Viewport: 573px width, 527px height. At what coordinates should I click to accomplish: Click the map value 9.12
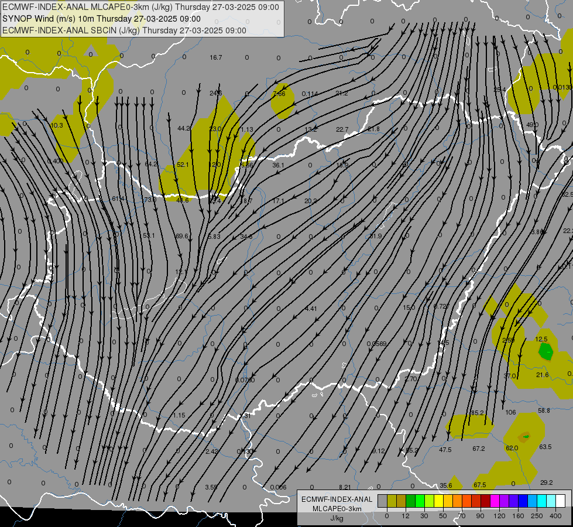pos(378,451)
